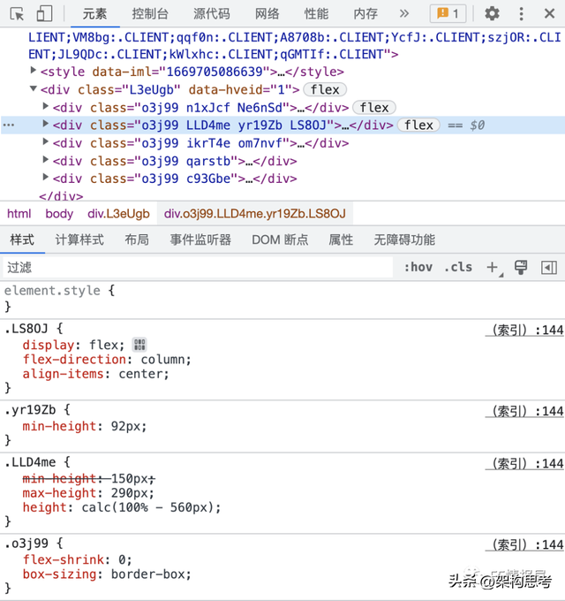Focus the 过滤 styles filter field
The image size is (565, 601).
(x=198, y=267)
